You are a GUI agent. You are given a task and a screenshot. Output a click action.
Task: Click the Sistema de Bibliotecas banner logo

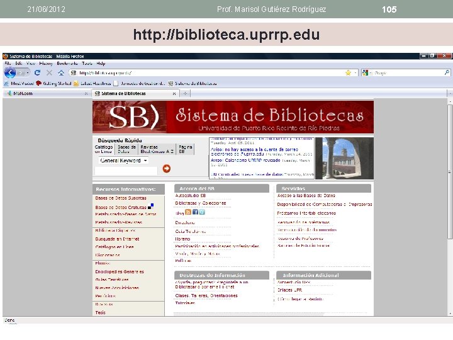tap(233, 117)
